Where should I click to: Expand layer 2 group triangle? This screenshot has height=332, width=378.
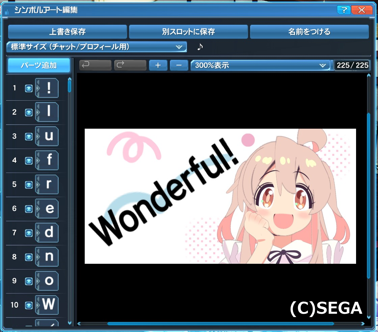[x=37, y=112]
